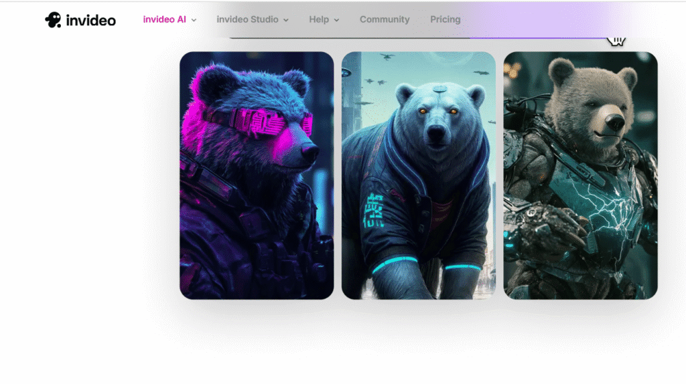This screenshot has width=686, height=384.
Task: Expand the chevron beside invideo AI
Action: (x=194, y=20)
